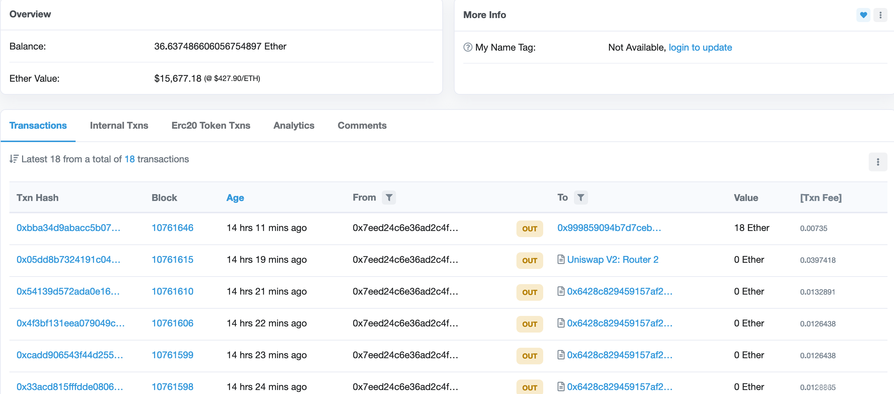Click the login to update link
This screenshot has height=394, width=894.
(700, 47)
